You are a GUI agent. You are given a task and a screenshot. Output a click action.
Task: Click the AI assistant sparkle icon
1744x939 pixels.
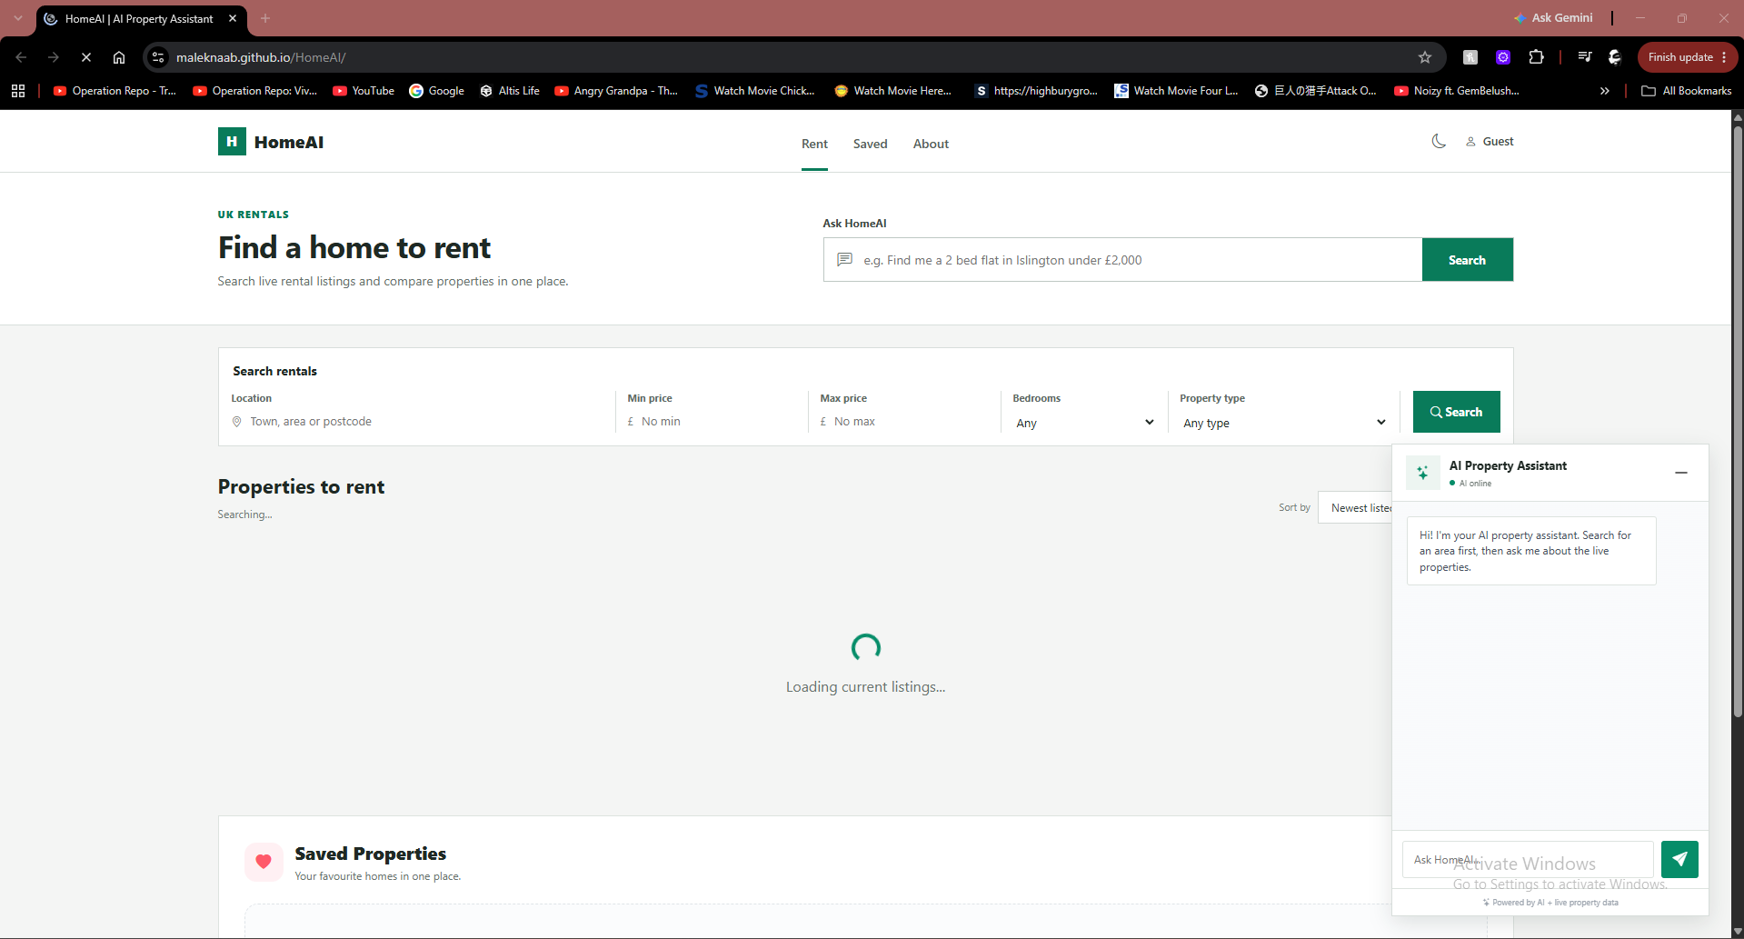[1423, 473]
